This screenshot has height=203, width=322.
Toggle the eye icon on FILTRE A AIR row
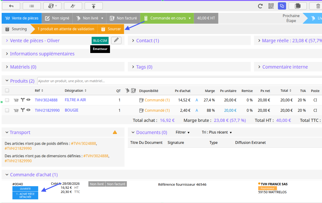pyautogui.click(x=28, y=100)
